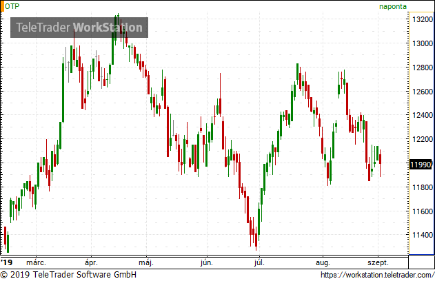Image resolution: width=435 pixels, height=281 pixels.
Task: Click the 11400 price axis label
Action: [x=423, y=235]
